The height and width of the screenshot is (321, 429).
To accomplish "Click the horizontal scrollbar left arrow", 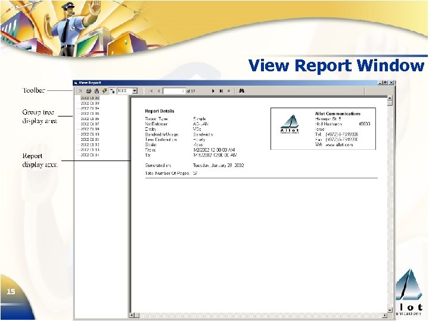I will pyautogui.click(x=132, y=315).
